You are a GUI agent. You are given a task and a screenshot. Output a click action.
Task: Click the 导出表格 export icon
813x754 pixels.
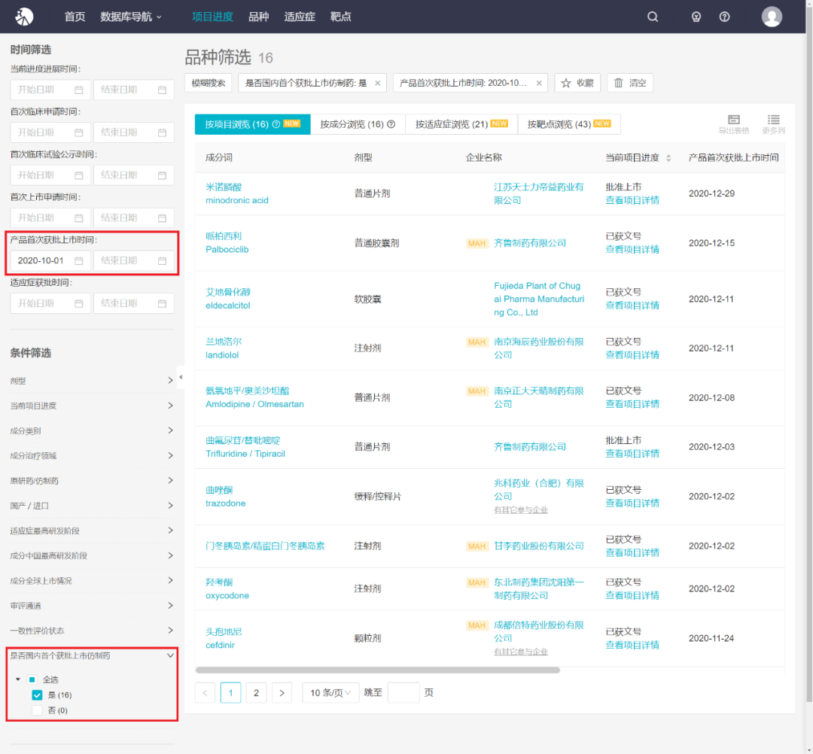click(x=734, y=124)
